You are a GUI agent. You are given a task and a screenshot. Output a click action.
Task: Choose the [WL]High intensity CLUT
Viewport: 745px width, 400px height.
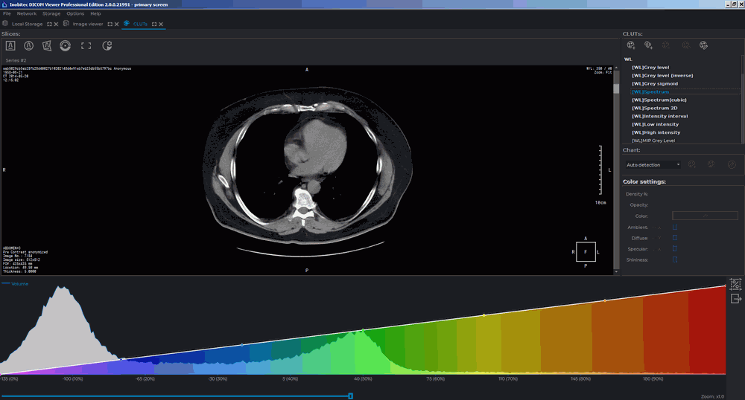(656, 132)
